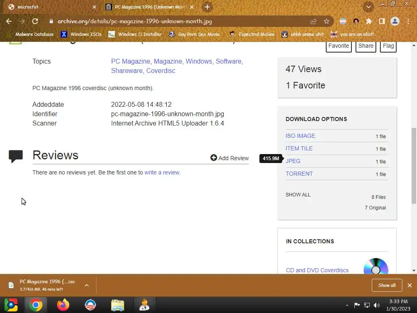Close the PC Magazine 1996 tab
The height and width of the screenshot is (313, 417).
point(192,7)
